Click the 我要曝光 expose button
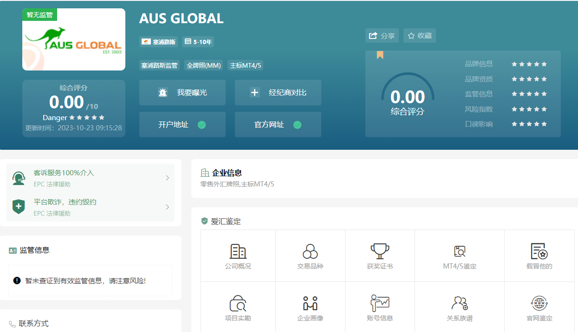 (182, 92)
